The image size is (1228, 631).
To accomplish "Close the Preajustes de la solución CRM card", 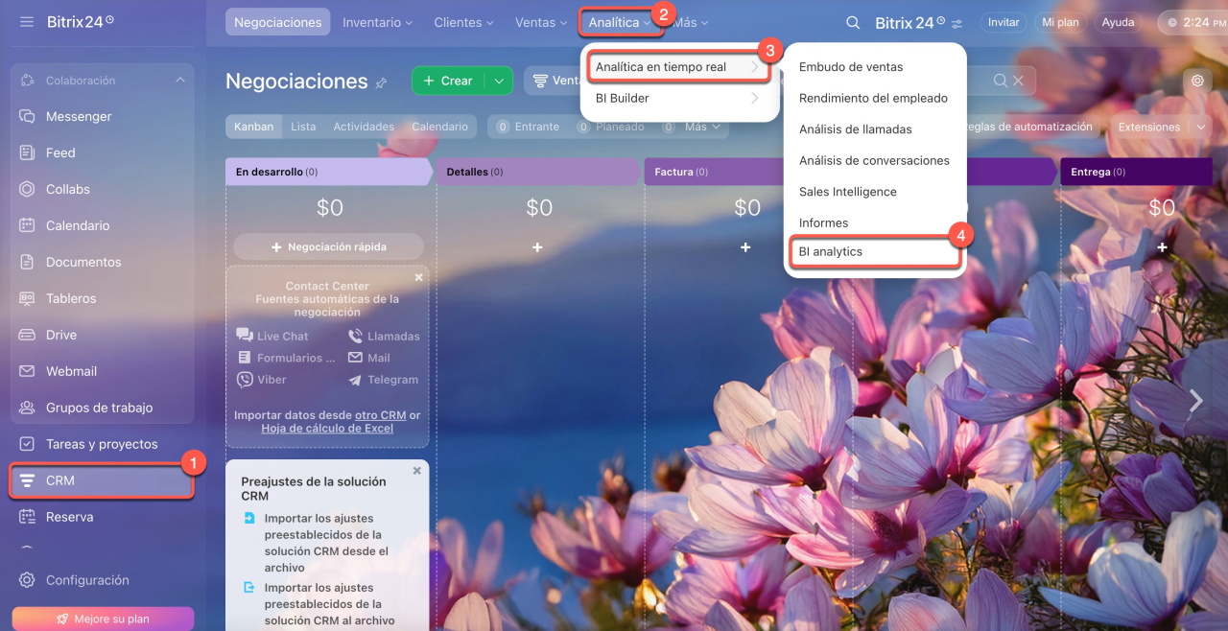I will click(x=417, y=471).
